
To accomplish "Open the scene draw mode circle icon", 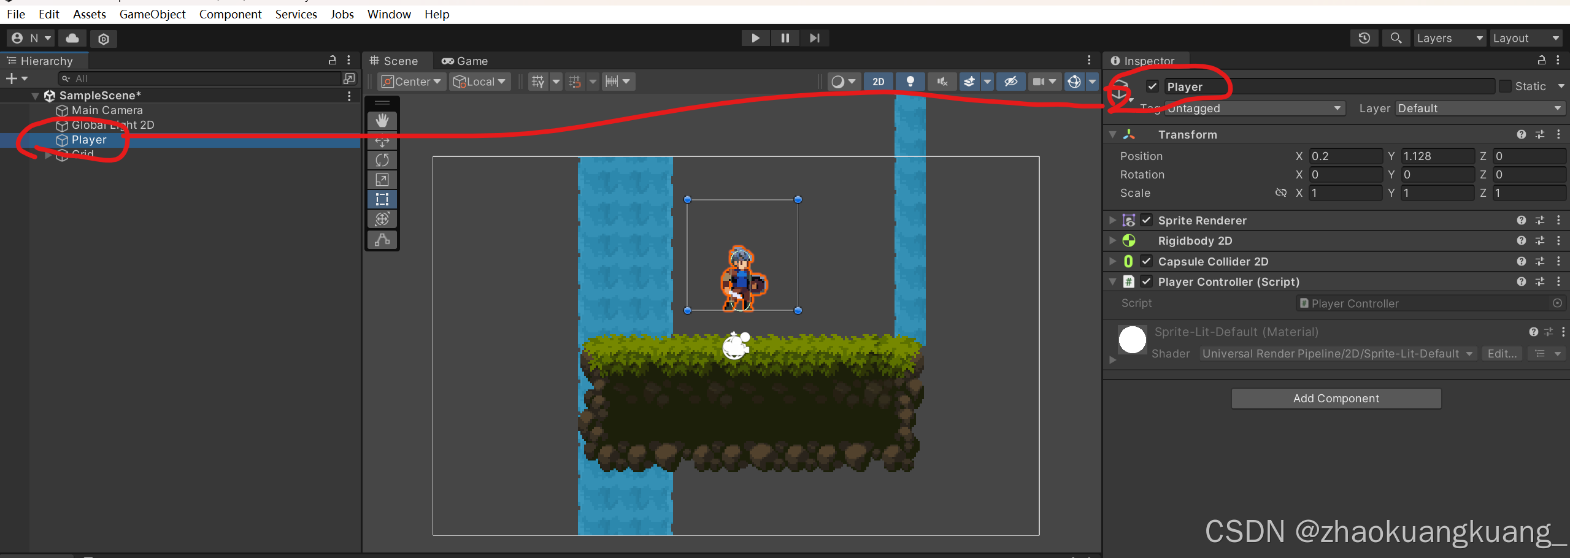I will pos(837,82).
